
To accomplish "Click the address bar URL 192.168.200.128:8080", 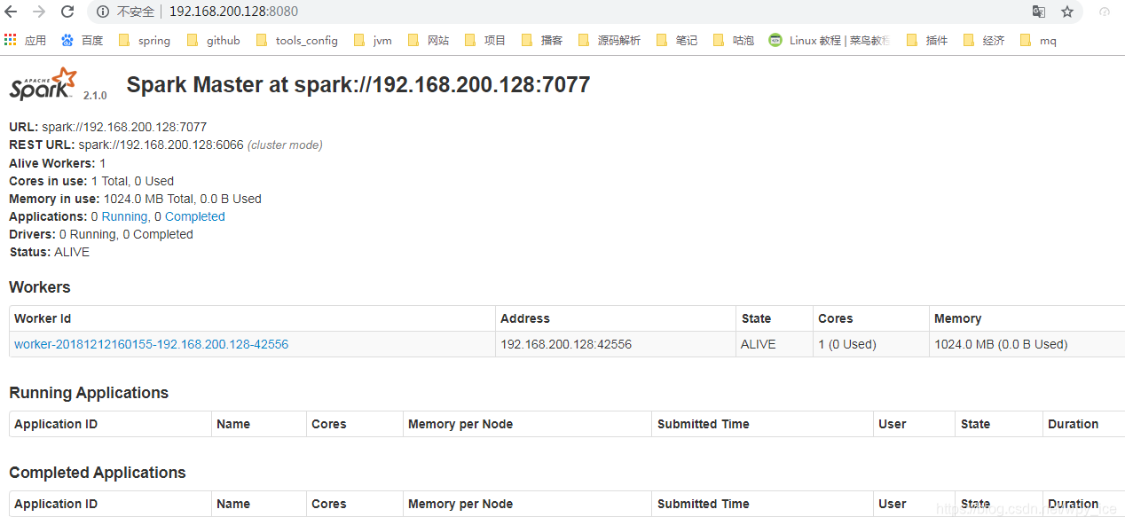I will (x=233, y=12).
